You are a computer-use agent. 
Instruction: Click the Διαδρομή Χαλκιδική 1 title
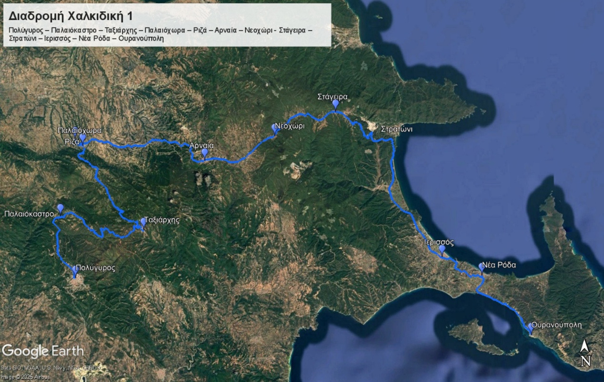click(x=70, y=16)
